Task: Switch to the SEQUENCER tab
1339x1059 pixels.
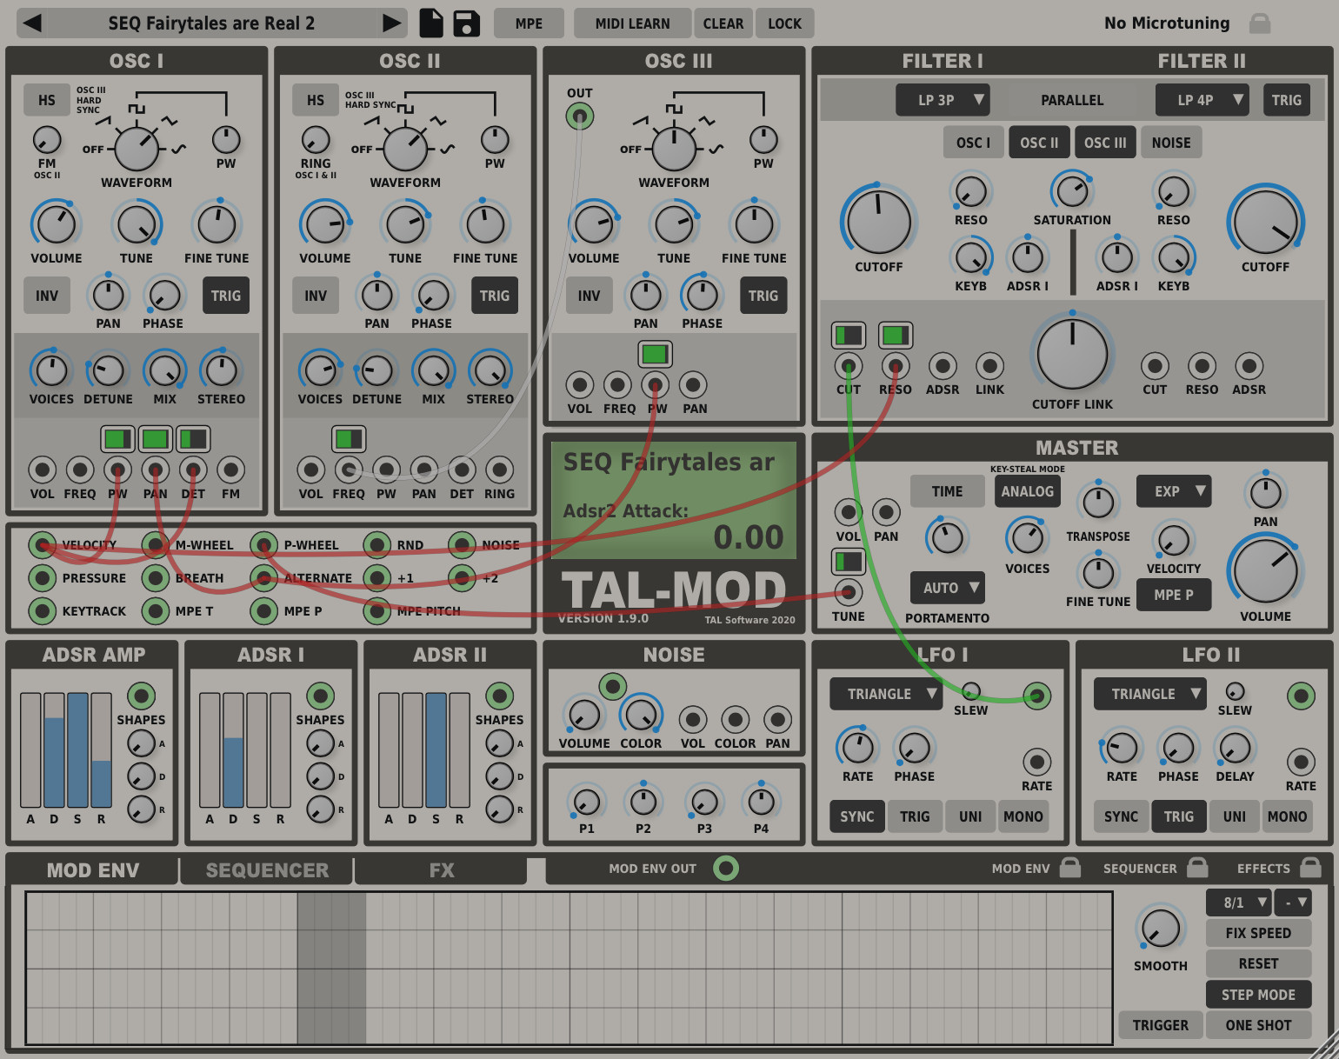Action: (265, 869)
